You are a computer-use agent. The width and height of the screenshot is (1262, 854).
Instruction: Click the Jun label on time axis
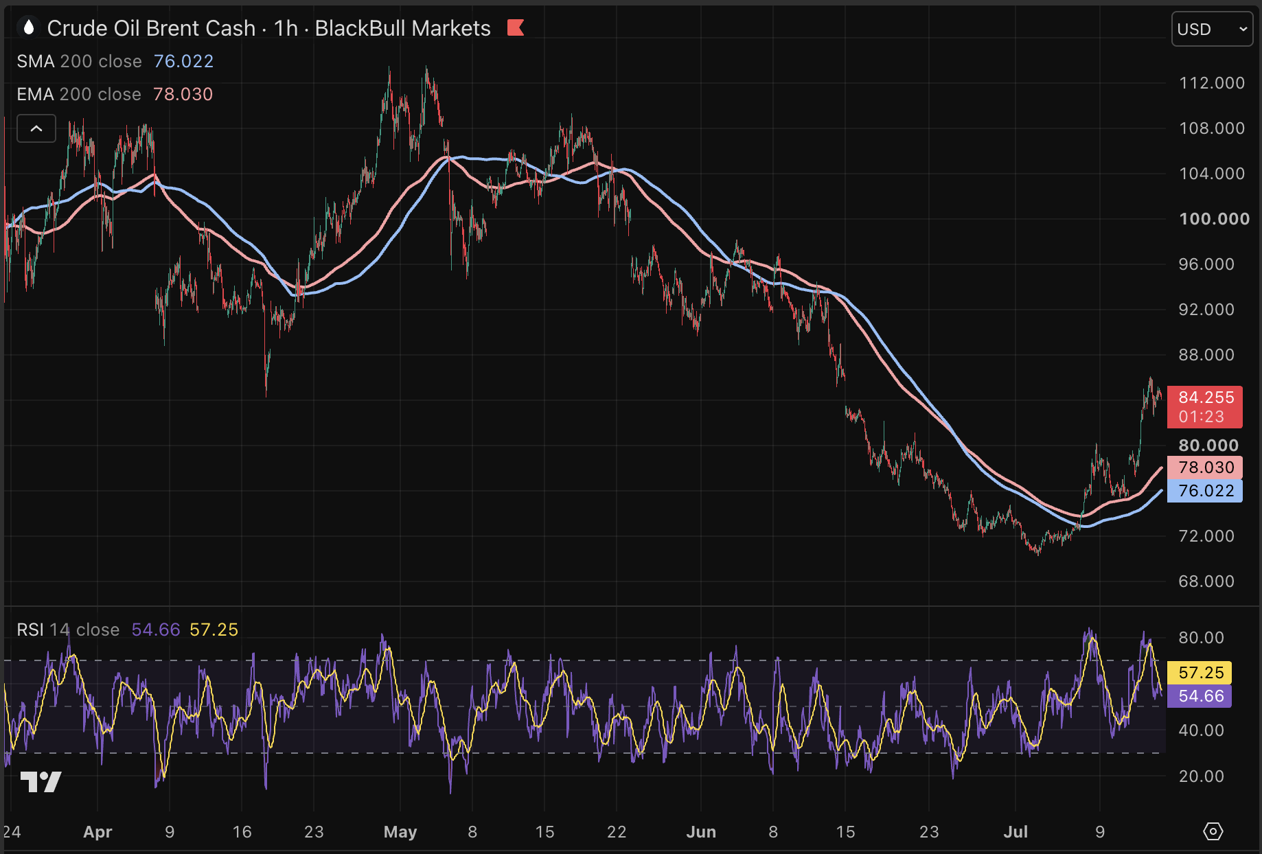coord(701,832)
